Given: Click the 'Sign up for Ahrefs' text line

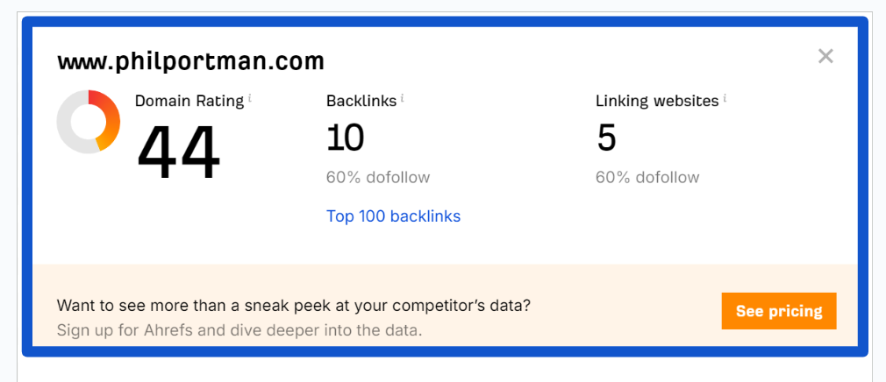Looking at the screenshot, I should (x=239, y=330).
